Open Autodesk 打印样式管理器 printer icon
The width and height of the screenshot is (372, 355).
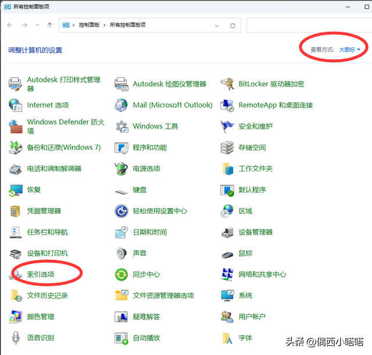point(16,84)
